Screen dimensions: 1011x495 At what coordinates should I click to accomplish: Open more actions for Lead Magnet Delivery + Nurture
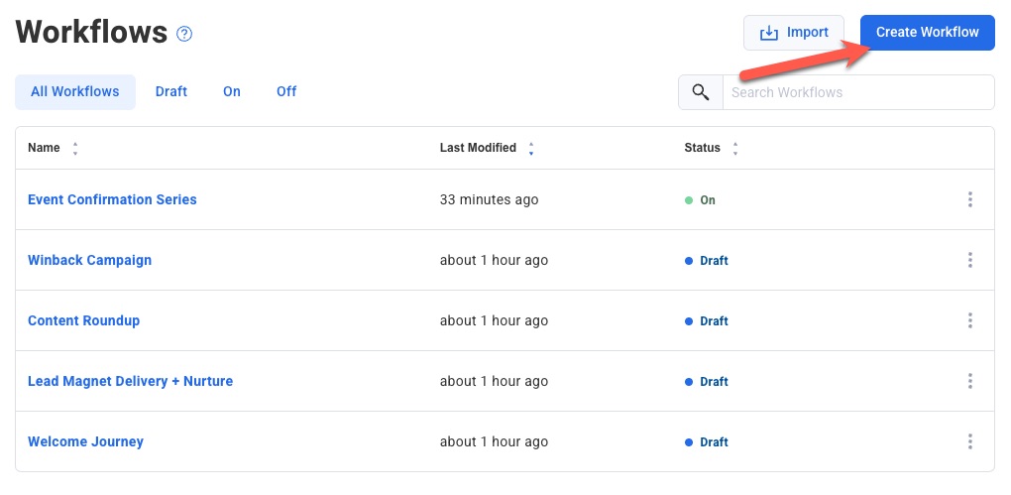(x=969, y=381)
